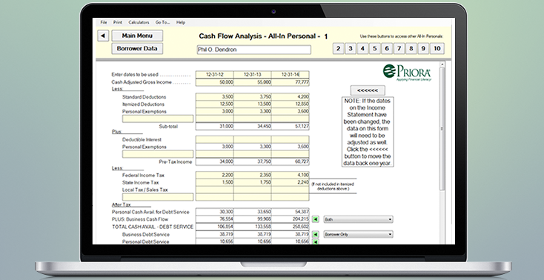Click Cash Adjusted Gross Income 55,000 field

(x=252, y=82)
